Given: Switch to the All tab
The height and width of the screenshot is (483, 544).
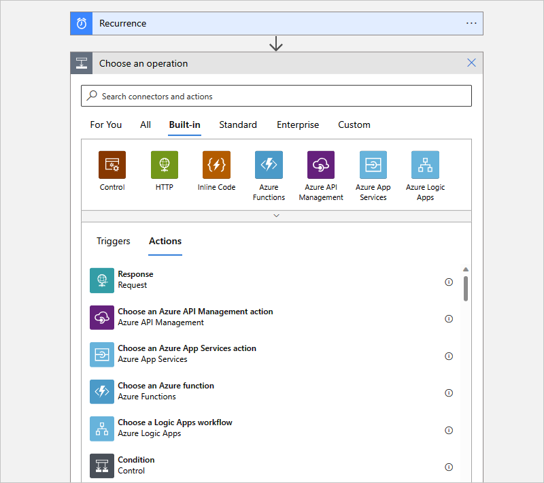Looking at the screenshot, I should coord(146,125).
